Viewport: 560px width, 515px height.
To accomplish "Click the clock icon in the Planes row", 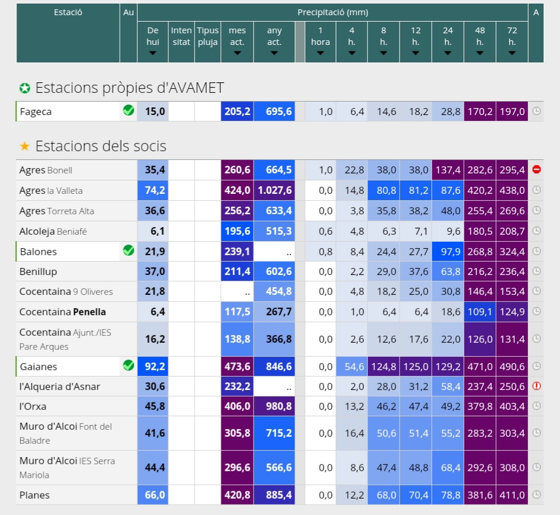I will [x=536, y=495].
